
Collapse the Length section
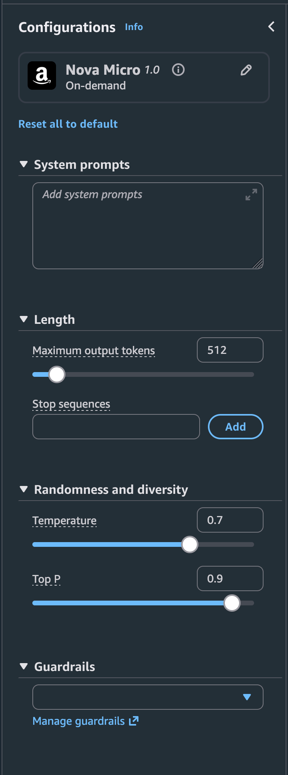pos(24,319)
